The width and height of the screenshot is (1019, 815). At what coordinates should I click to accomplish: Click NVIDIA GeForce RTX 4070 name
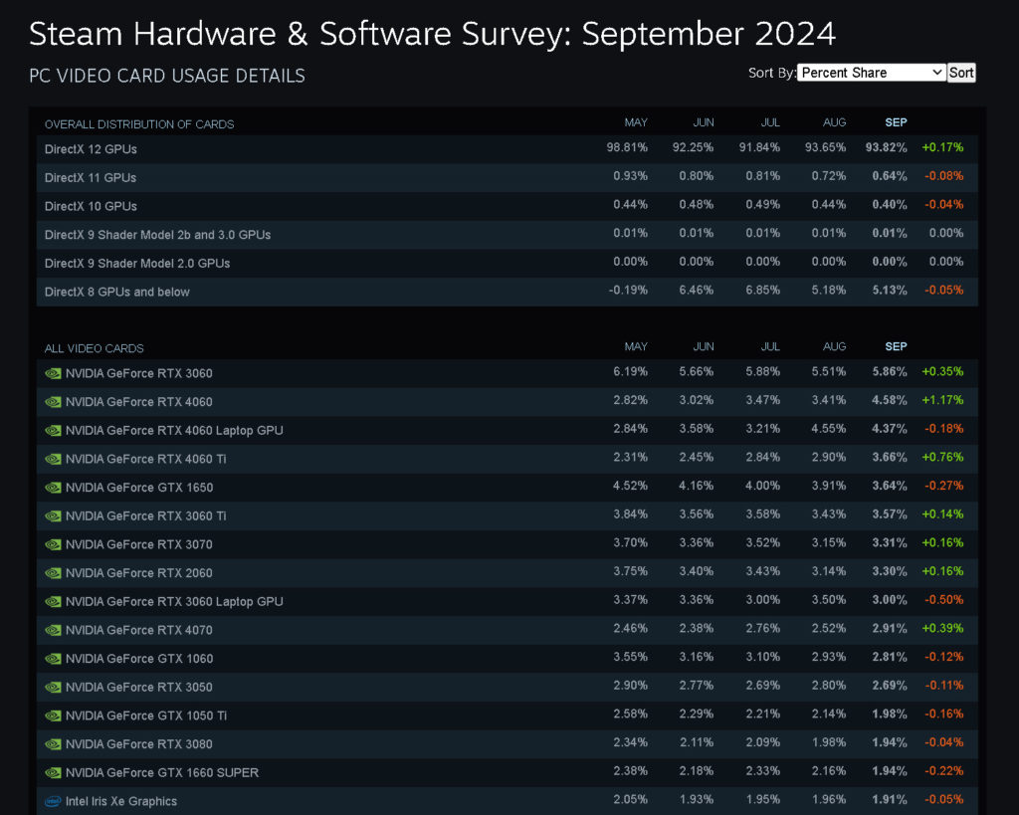[139, 631]
